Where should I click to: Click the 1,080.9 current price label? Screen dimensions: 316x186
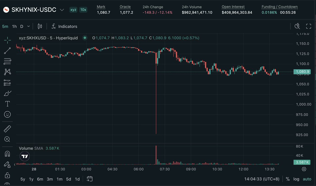tap(302, 71)
